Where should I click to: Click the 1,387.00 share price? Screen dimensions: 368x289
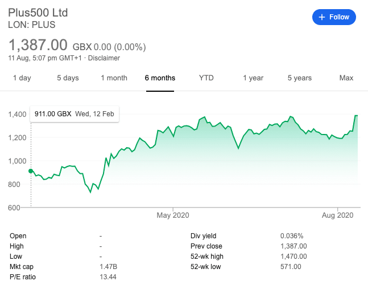38,45
